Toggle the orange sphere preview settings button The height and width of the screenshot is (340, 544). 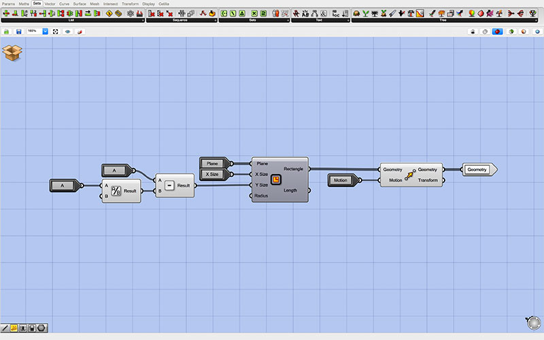[524, 31]
